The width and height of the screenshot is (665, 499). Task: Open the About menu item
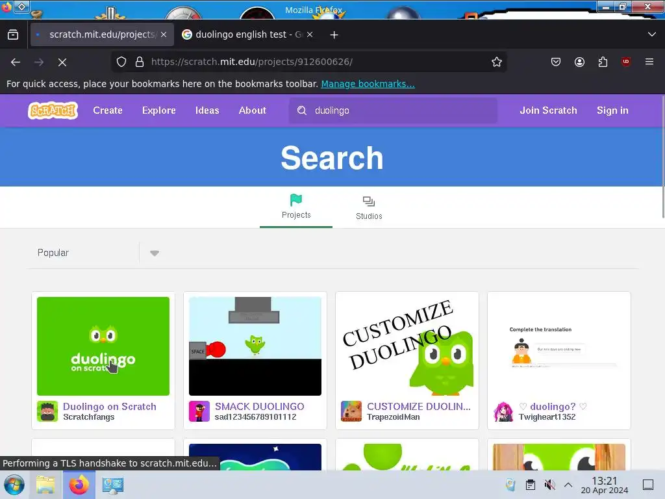tap(253, 110)
